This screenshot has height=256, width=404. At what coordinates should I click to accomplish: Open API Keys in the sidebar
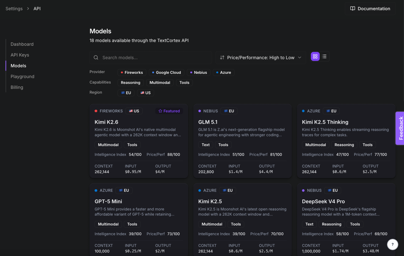coord(20,55)
